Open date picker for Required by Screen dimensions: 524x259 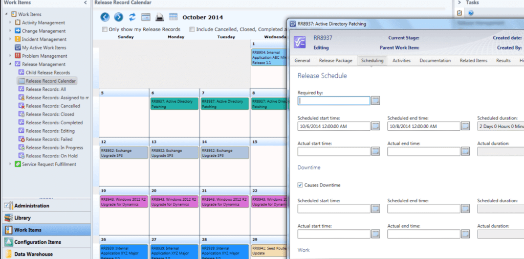[x=376, y=101]
